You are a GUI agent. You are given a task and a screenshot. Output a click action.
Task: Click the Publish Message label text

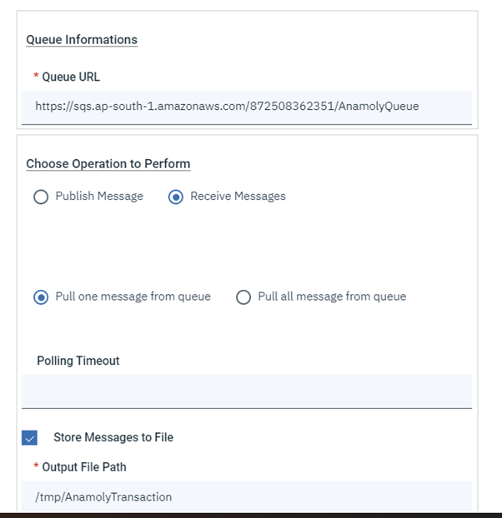(99, 197)
